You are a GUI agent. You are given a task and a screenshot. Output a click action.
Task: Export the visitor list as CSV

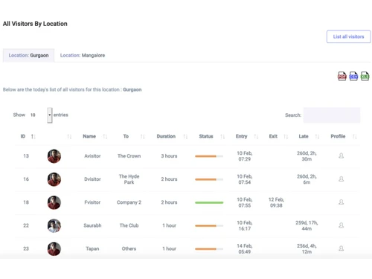coord(353,76)
